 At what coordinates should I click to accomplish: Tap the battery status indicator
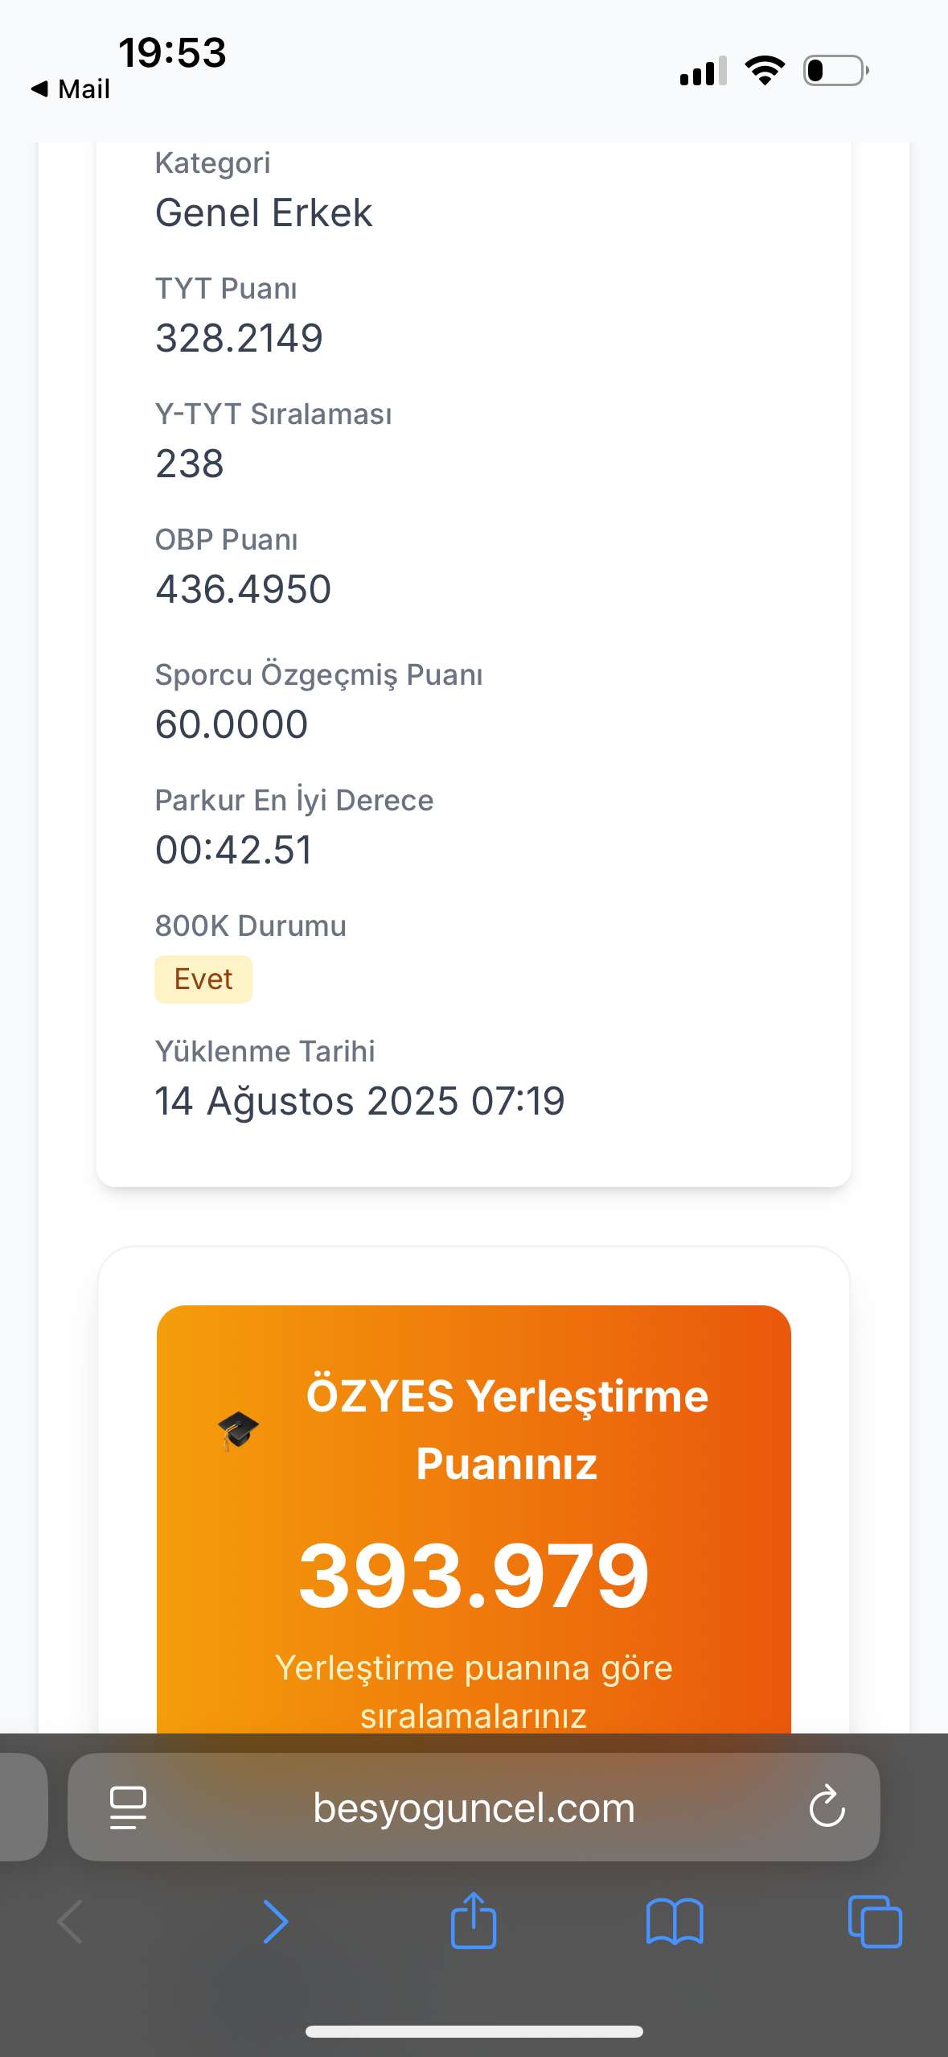pyautogui.click(x=836, y=71)
